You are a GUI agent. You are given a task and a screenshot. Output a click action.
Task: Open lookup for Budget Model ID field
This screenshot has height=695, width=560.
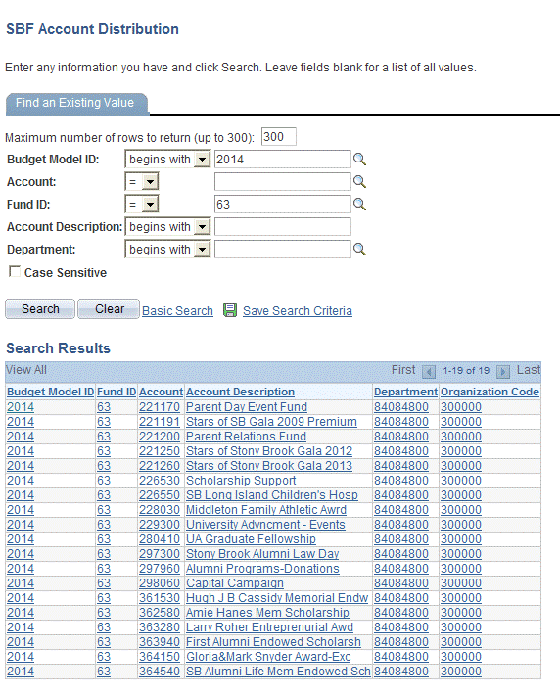[x=359, y=160]
